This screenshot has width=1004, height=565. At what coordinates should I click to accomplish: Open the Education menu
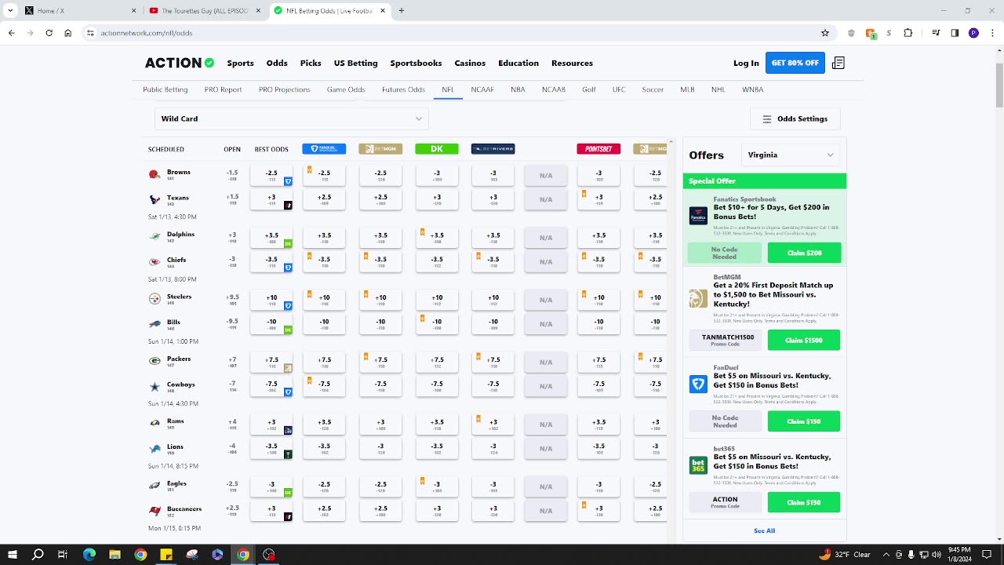(x=518, y=63)
